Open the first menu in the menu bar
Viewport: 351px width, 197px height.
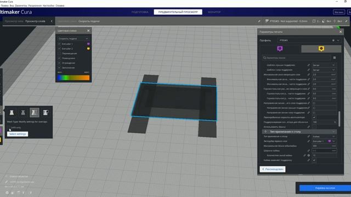pyautogui.click(x=4, y=5)
